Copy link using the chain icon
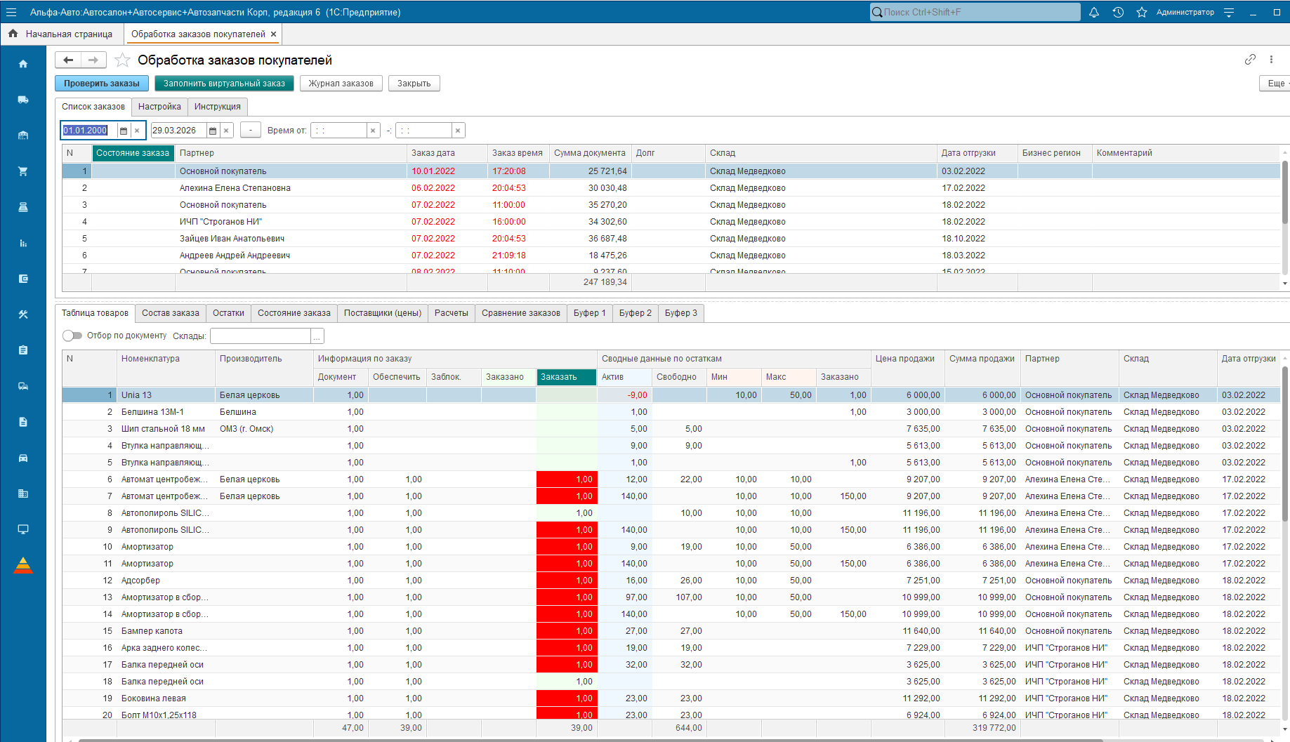 [1250, 60]
